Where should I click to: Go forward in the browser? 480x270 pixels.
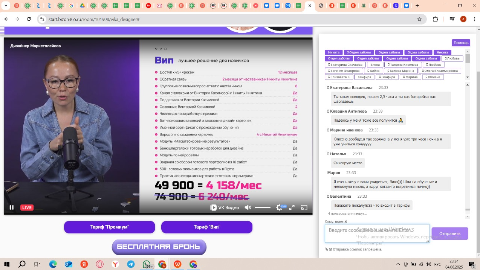click(18, 19)
